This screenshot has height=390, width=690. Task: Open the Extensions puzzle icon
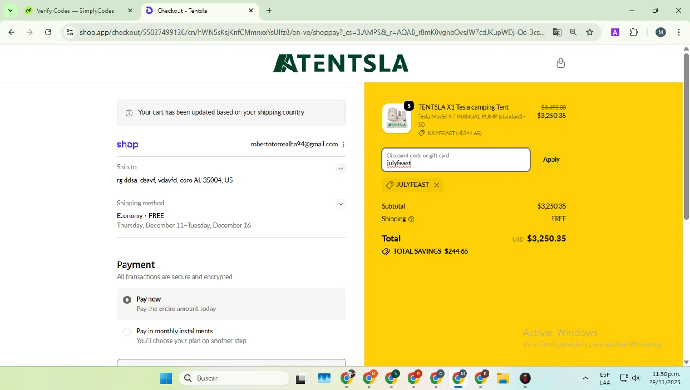pyautogui.click(x=634, y=32)
